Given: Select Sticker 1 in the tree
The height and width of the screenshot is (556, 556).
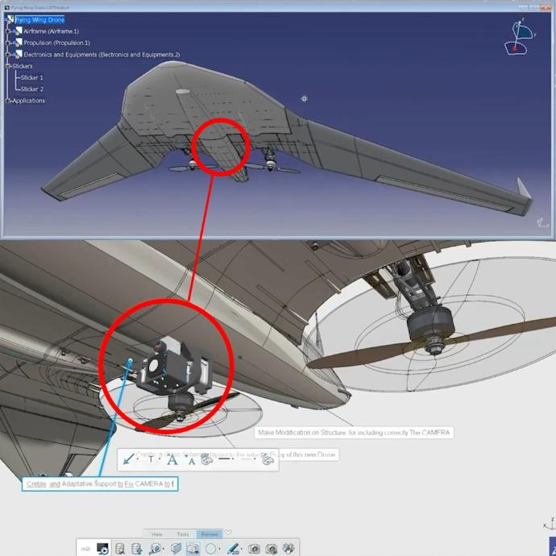Looking at the screenshot, I should [x=32, y=77].
